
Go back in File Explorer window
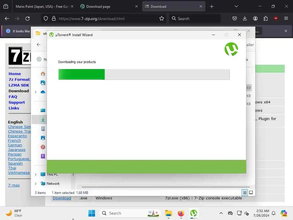click(39, 44)
